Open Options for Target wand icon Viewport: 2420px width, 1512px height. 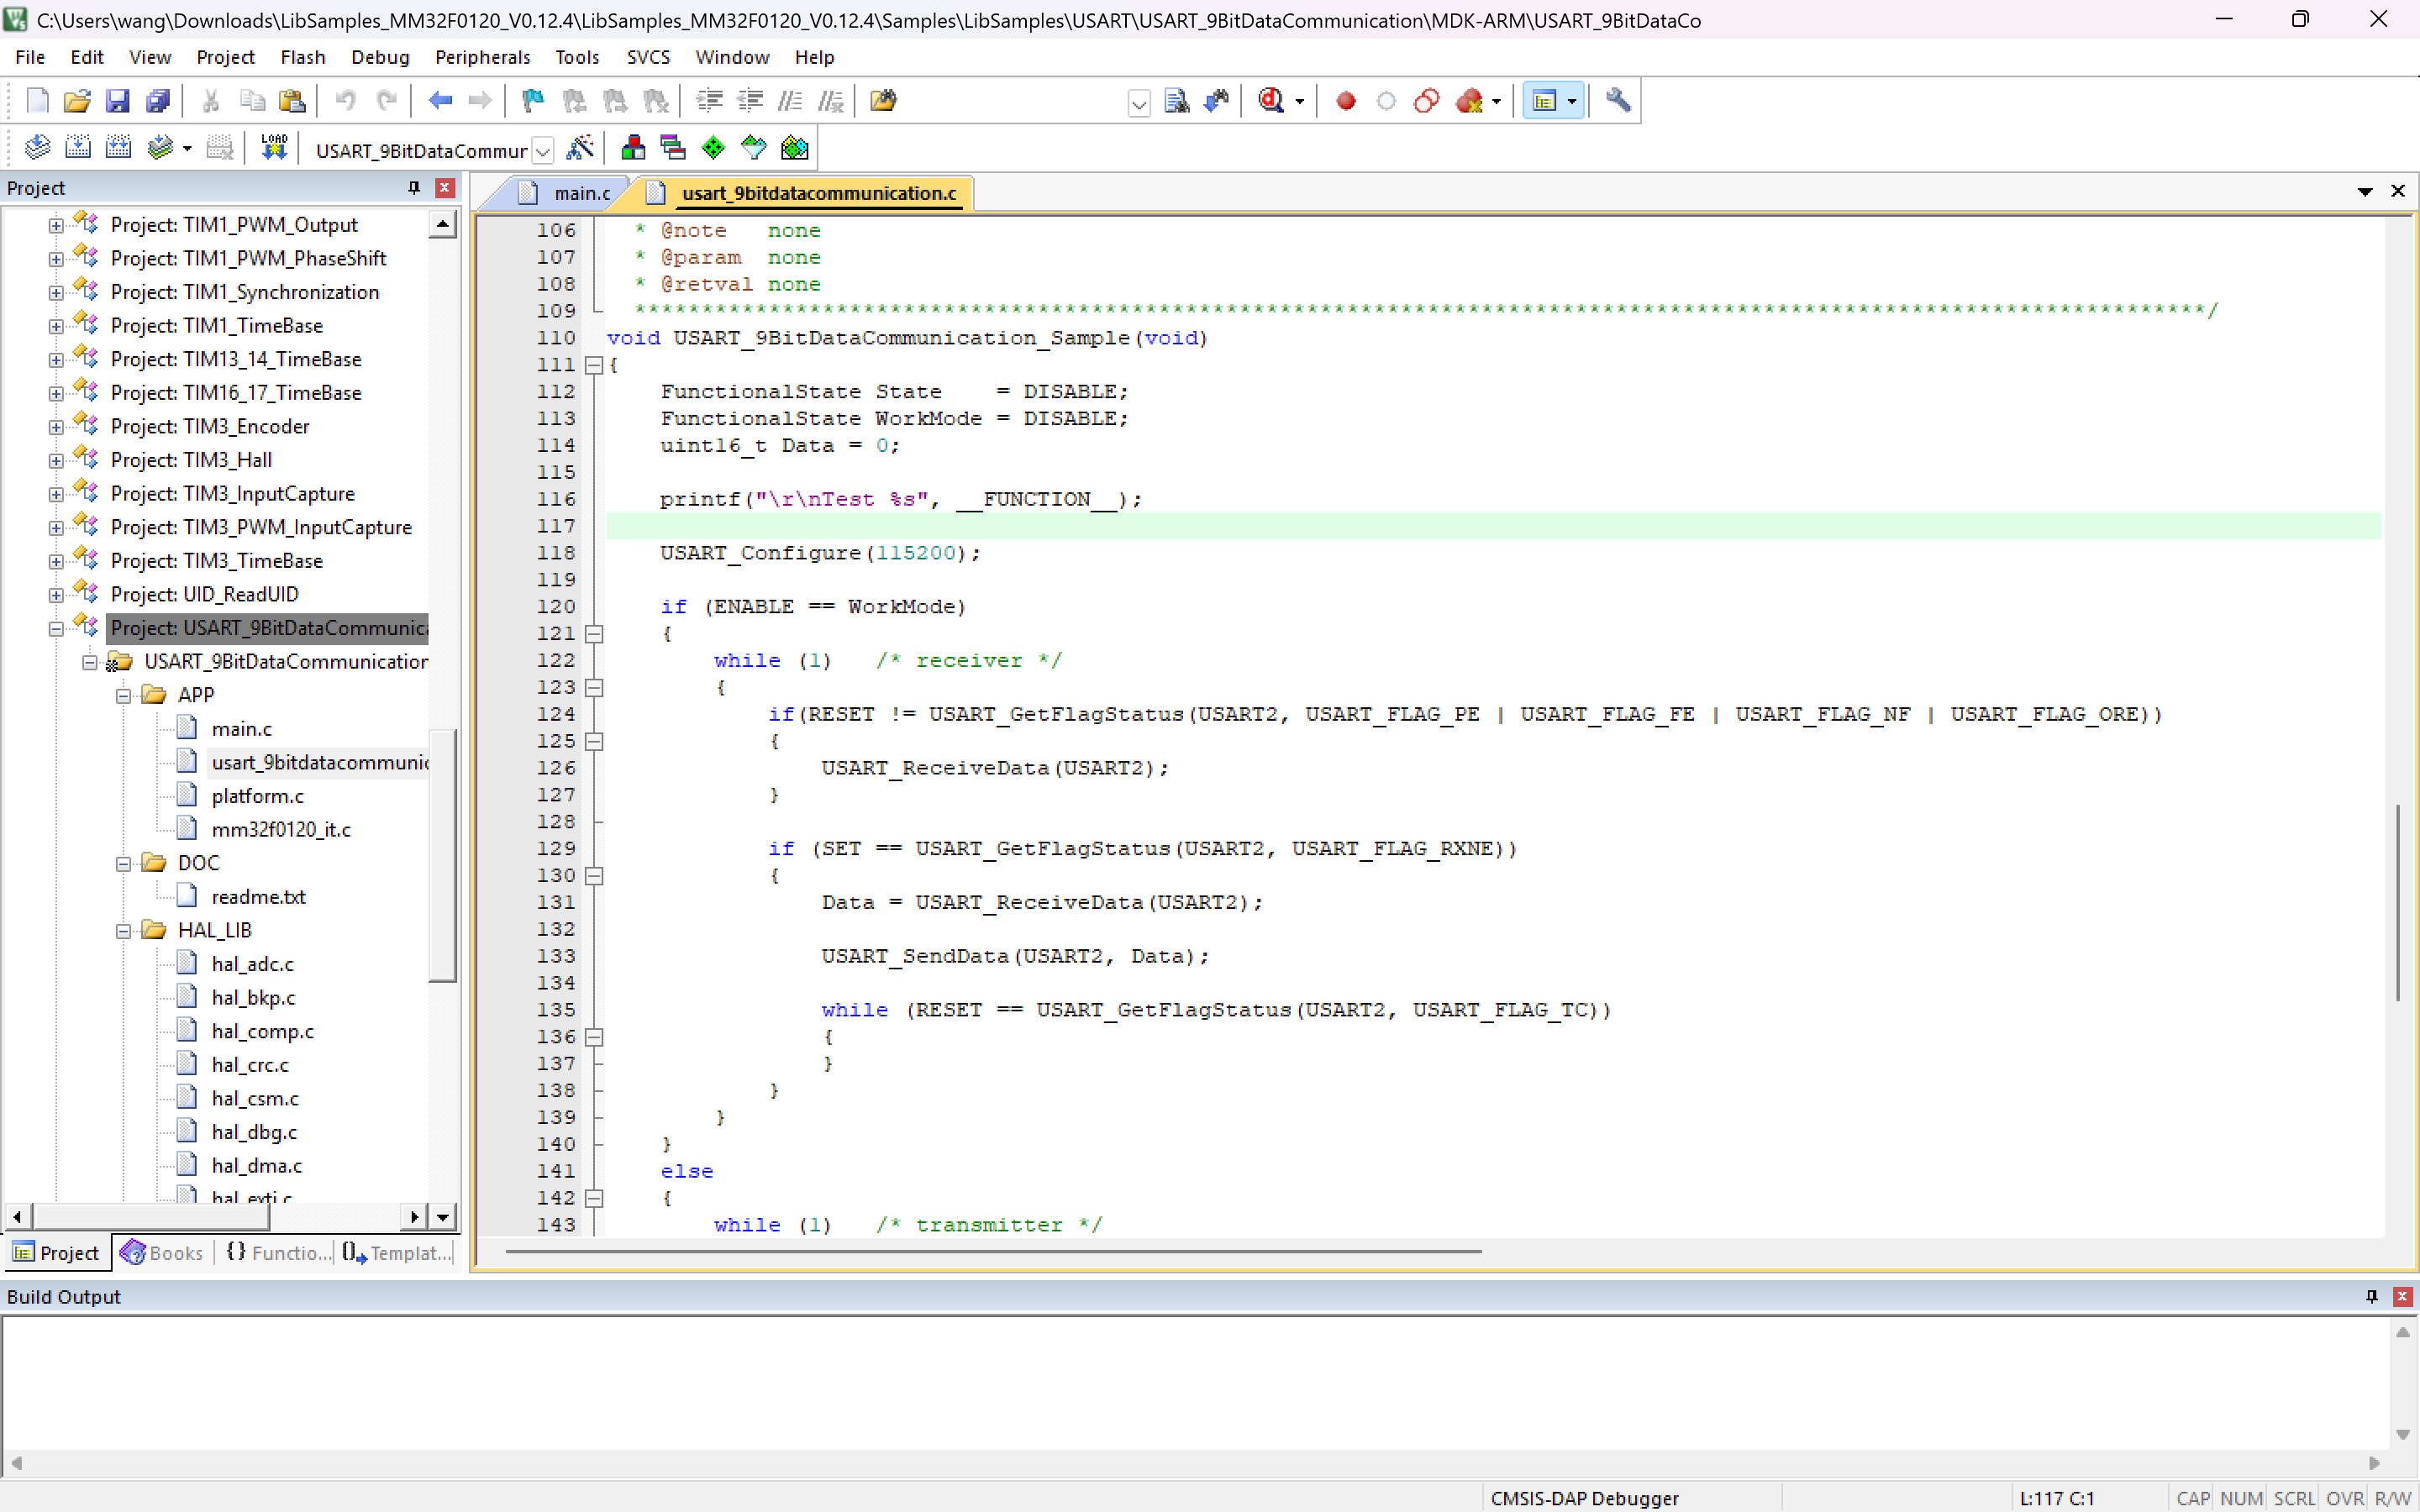tap(580, 148)
